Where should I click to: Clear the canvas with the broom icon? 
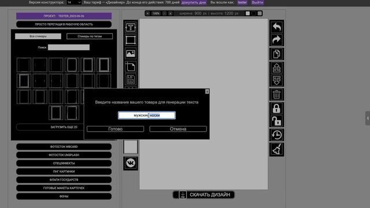coord(276,149)
